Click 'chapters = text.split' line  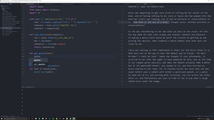click(55, 25)
